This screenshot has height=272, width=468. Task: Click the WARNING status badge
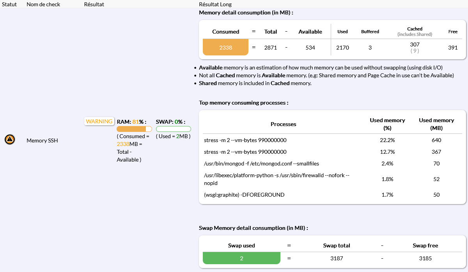pos(99,121)
